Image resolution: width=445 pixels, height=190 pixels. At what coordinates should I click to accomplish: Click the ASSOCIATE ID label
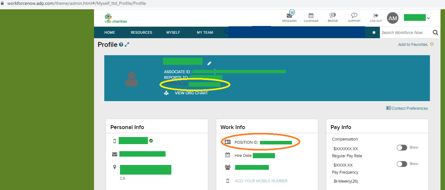(178, 72)
